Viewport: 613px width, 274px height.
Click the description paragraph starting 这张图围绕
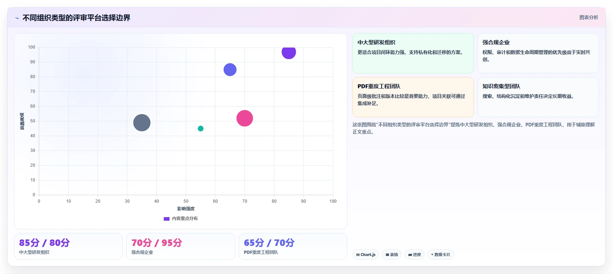(474, 128)
